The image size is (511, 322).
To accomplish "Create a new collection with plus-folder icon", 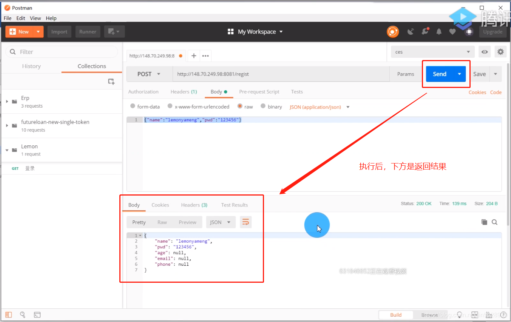I will click(x=111, y=81).
